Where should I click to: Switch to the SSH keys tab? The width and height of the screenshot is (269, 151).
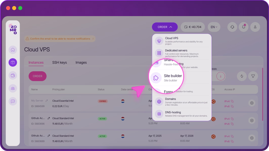[59, 62]
